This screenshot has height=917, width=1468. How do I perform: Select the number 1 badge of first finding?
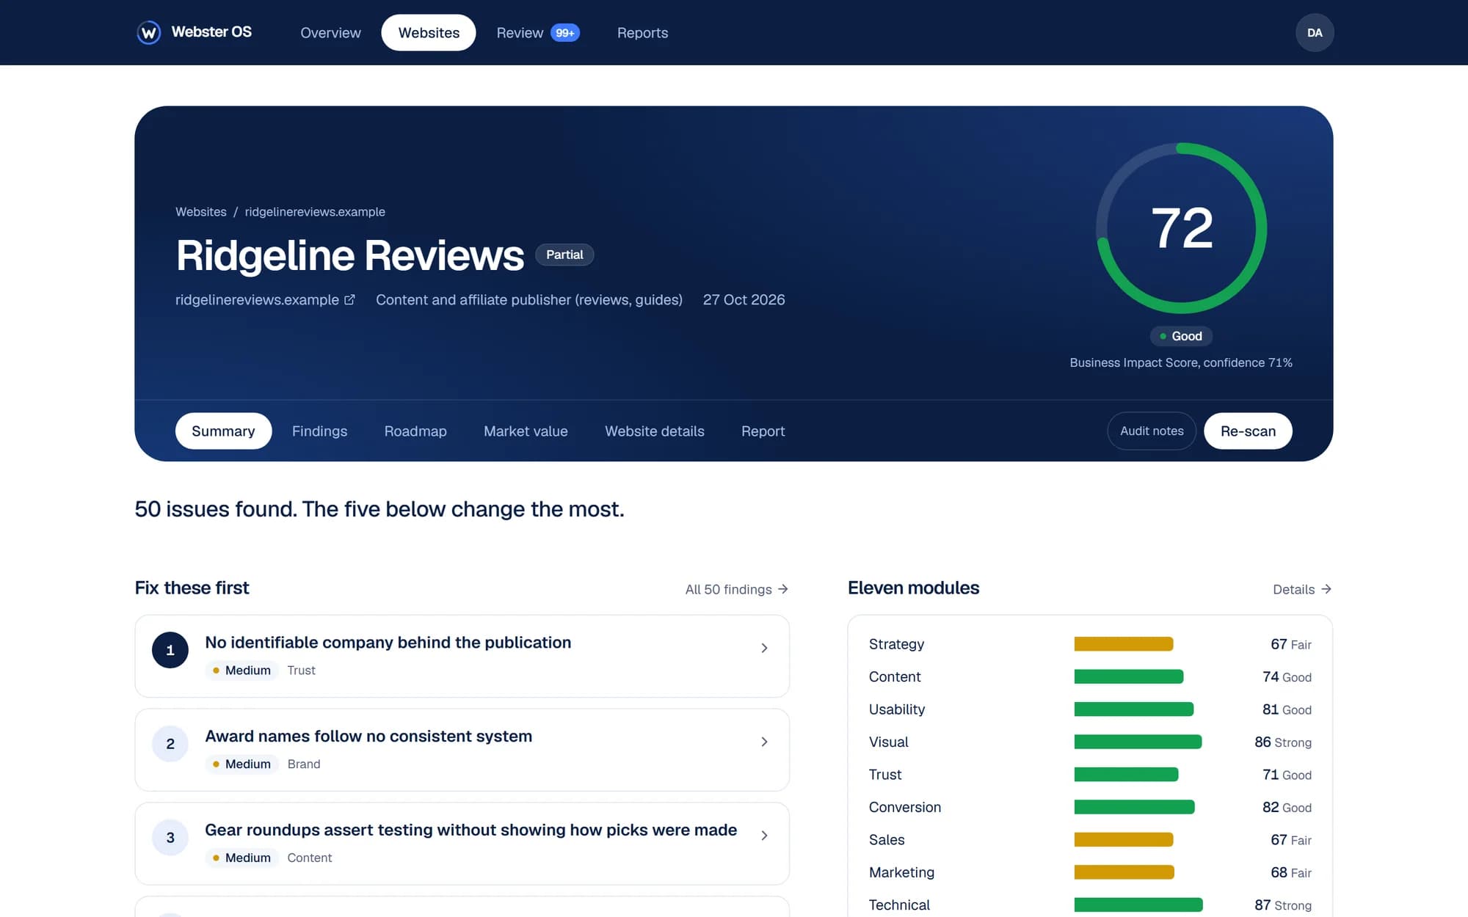coord(170,650)
